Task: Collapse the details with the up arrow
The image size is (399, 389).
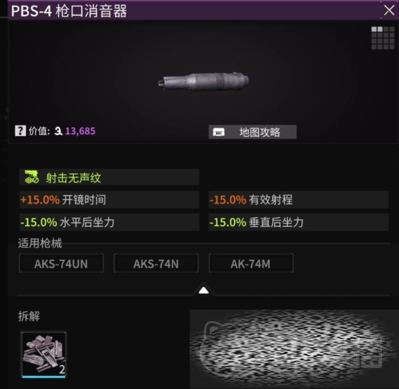Action: 203,290
